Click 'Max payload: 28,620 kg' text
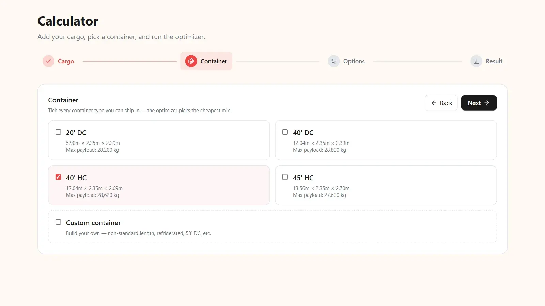Image resolution: width=545 pixels, height=306 pixels. pos(93,195)
